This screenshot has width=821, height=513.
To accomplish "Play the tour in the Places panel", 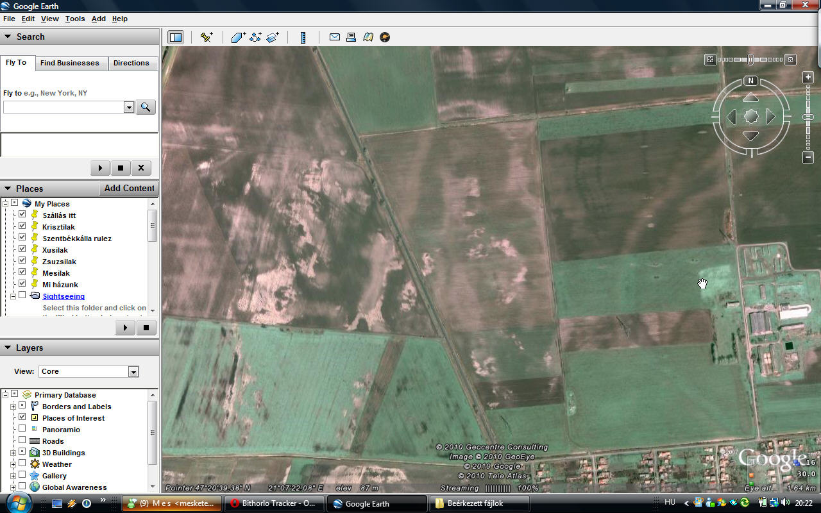I will pyautogui.click(x=125, y=328).
